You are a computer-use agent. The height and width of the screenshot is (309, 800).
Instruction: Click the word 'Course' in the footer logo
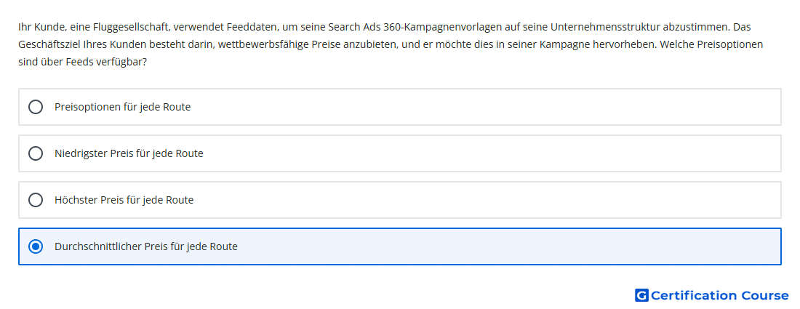click(x=764, y=295)
